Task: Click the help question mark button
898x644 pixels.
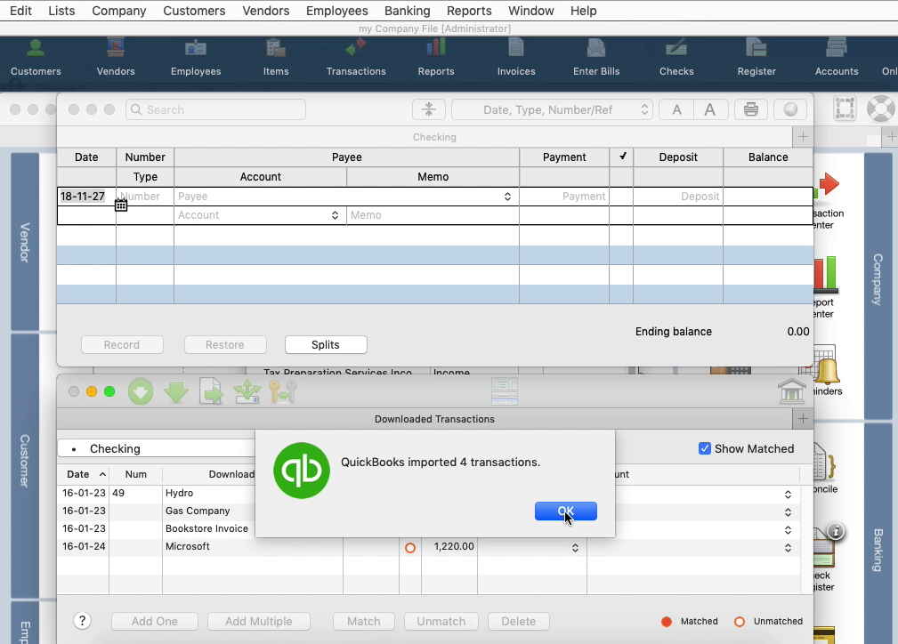Action: coord(83,621)
